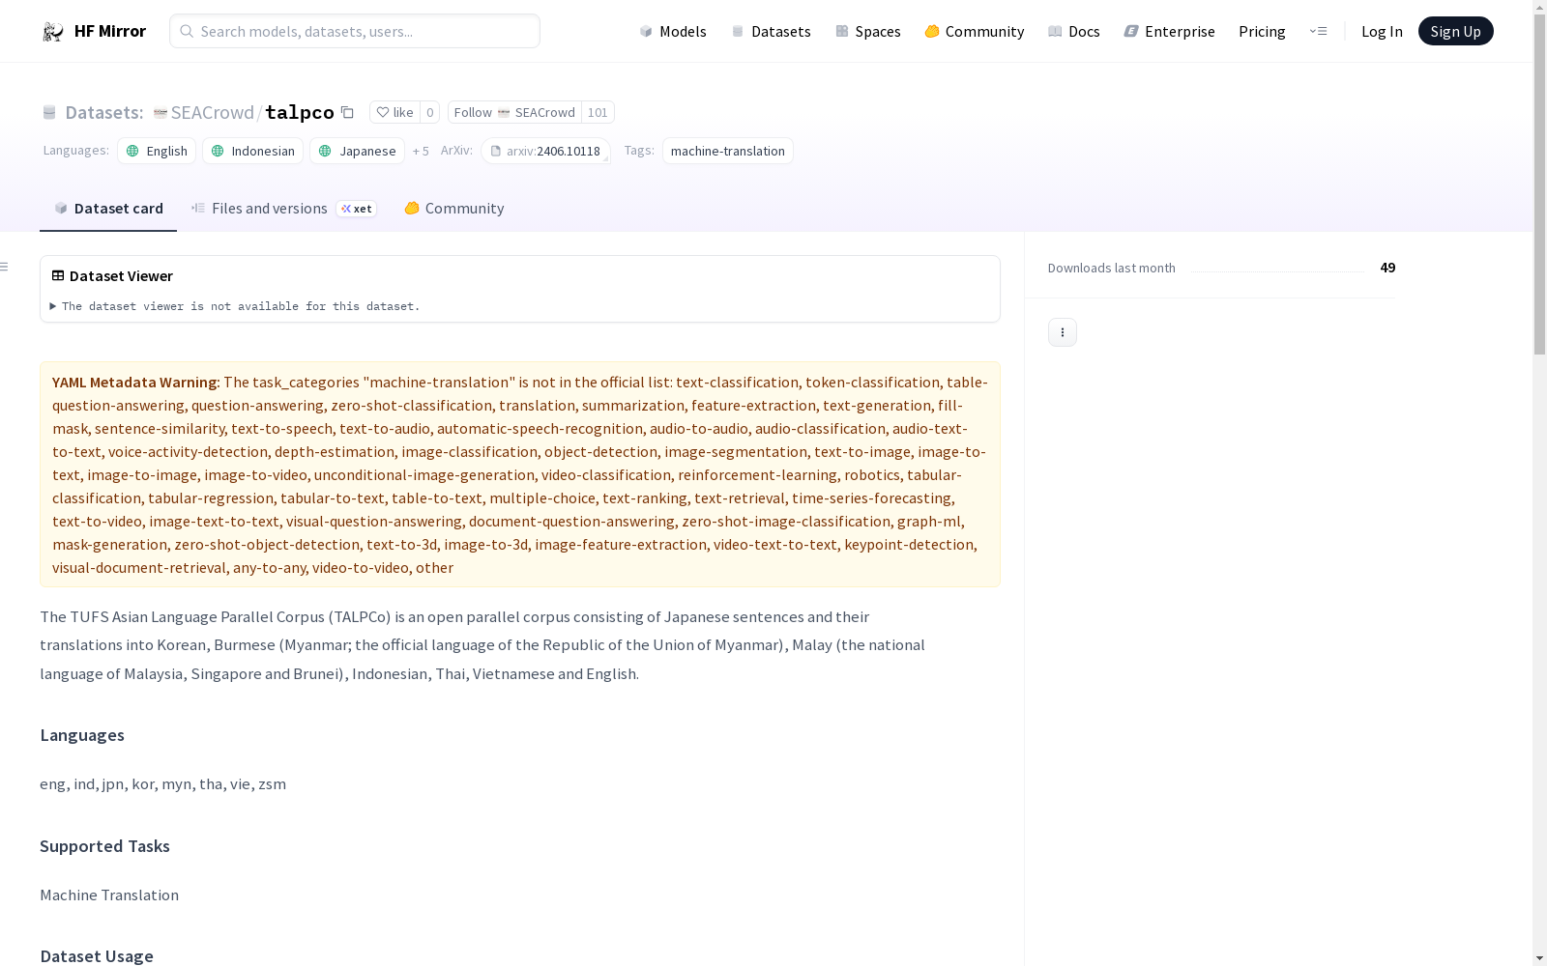
Task: Select the Indonesian language tag
Action: pyautogui.click(x=252, y=151)
